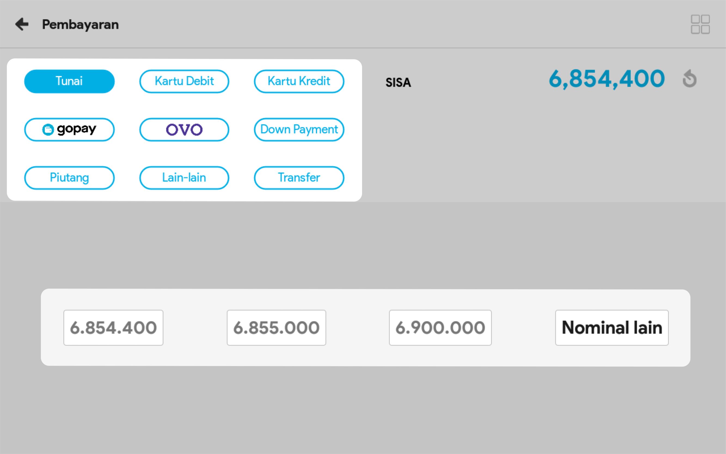Choose Piutang payment method
The image size is (726, 454).
coord(69,178)
